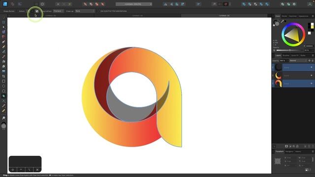315x177 pixels.
Task: Open the document view dropdown in top toolbar
Action: click(x=134, y=4)
